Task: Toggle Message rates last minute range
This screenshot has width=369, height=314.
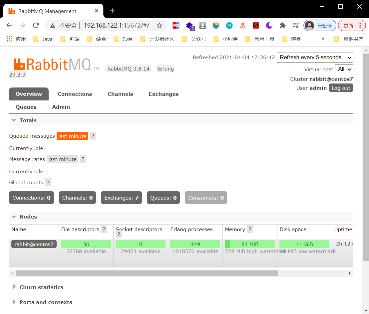Action: coord(62,159)
